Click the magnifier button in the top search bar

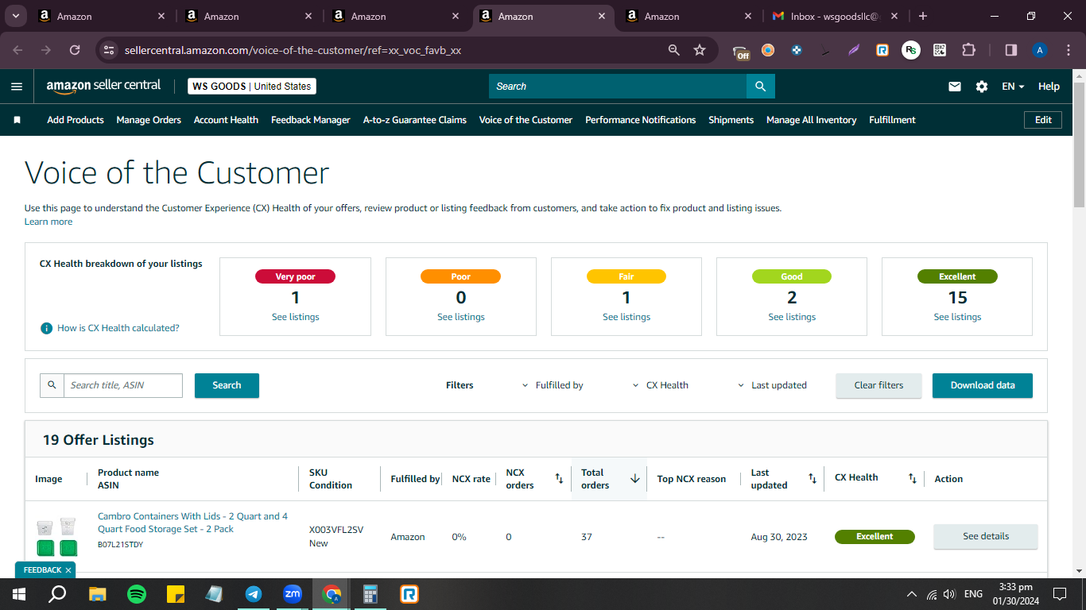761,87
